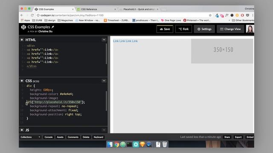The height and width of the screenshot is (153, 273).
Task: Show hidden bookmarks overflow chevron
Action: [x=229, y=20]
